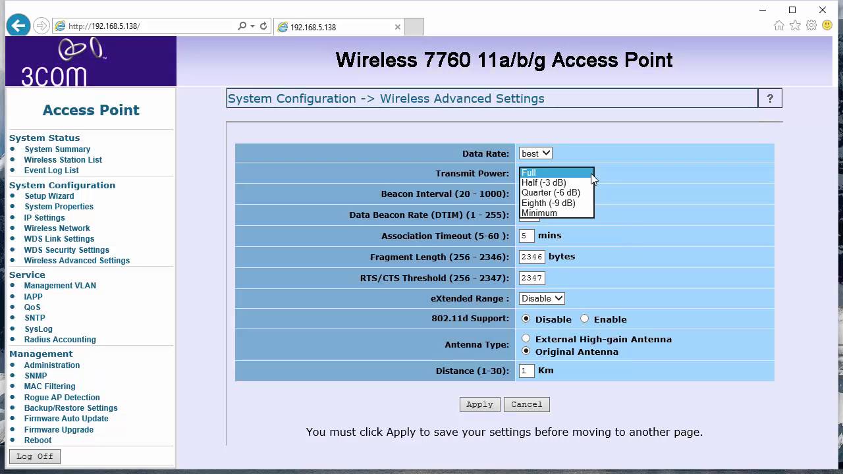The width and height of the screenshot is (843, 474).
Task: Open the Data Rate dropdown
Action: click(535, 153)
